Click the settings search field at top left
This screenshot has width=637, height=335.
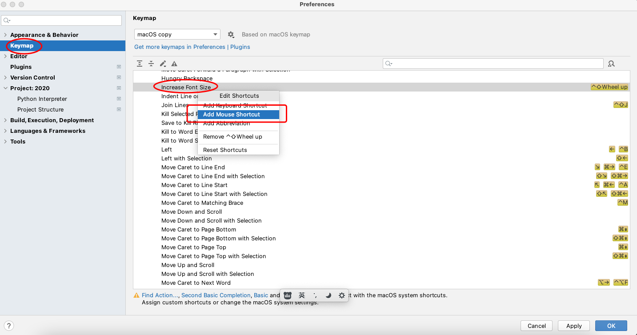pos(61,20)
